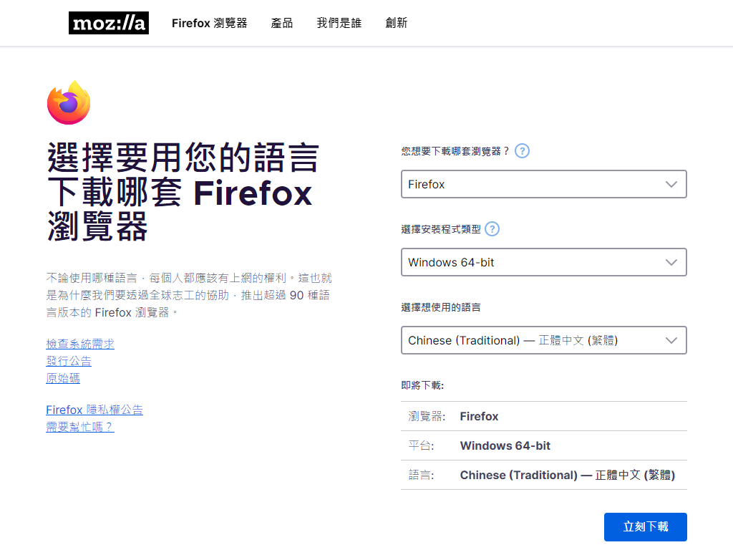Open the 原始碼 source code link
Image resolution: width=733 pixels, height=550 pixels.
pyautogui.click(x=63, y=378)
